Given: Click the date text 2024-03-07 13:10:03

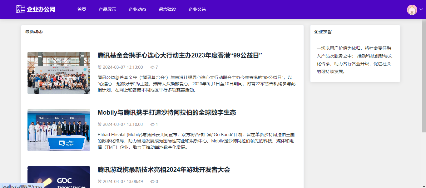Looking at the screenshot, I should click(123, 124).
